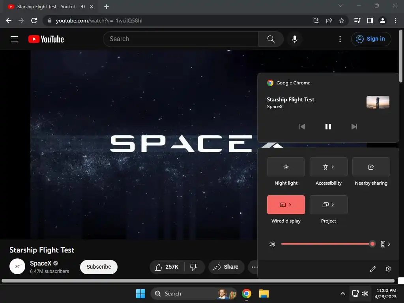404x303 pixels.
Task: Expand Project options chevron
Action: (x=333, y=205)
